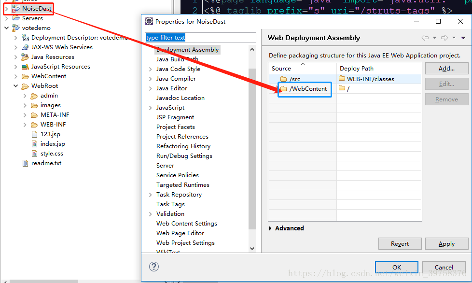Click the META-INF folder icon
The image size is (472, 283).
click(34, 115)
